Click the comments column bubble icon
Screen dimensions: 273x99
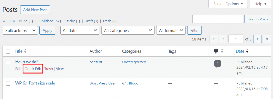click(x=216, y=51)
